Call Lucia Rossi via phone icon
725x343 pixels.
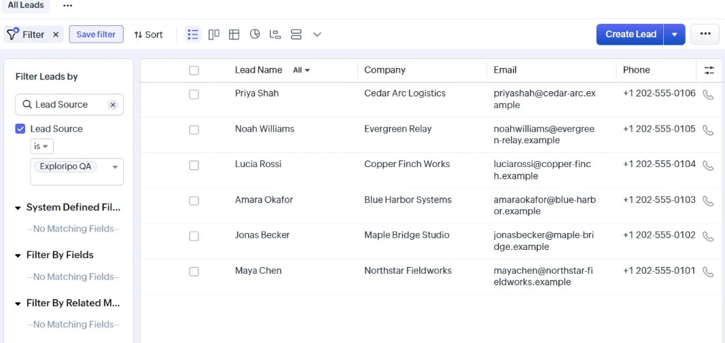click(x=708, y=166)
